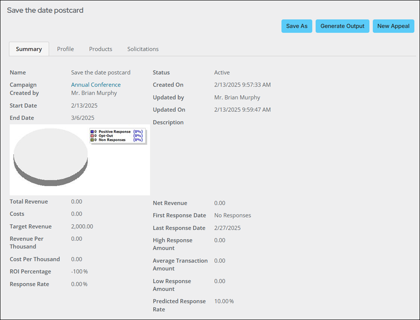Click the olive Non Responses legend swatch
Screen dimensions: 420x320
tap(92, 140)
